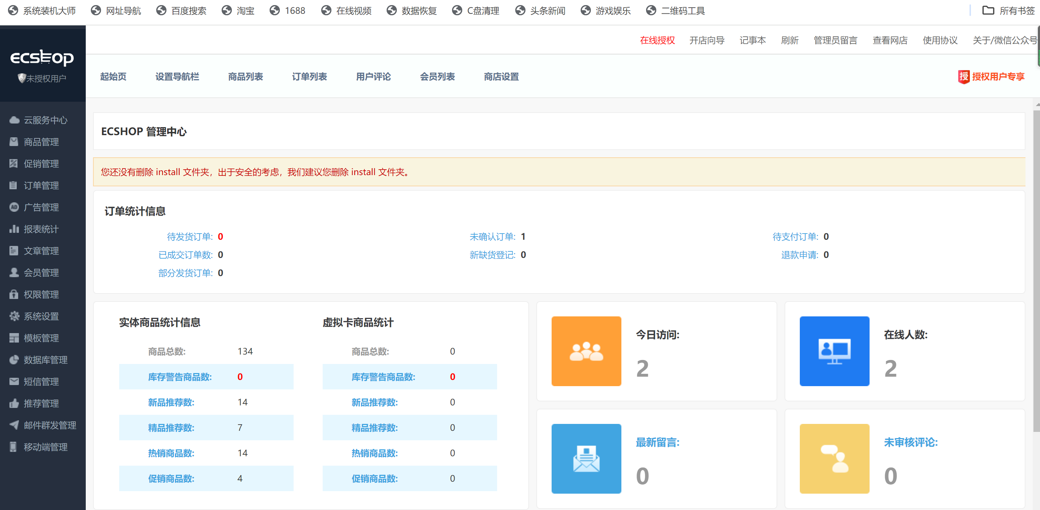This screenshot has width=1040, height=510.
Task: Click the 短信管理 envelope icon
Action: 14,381
